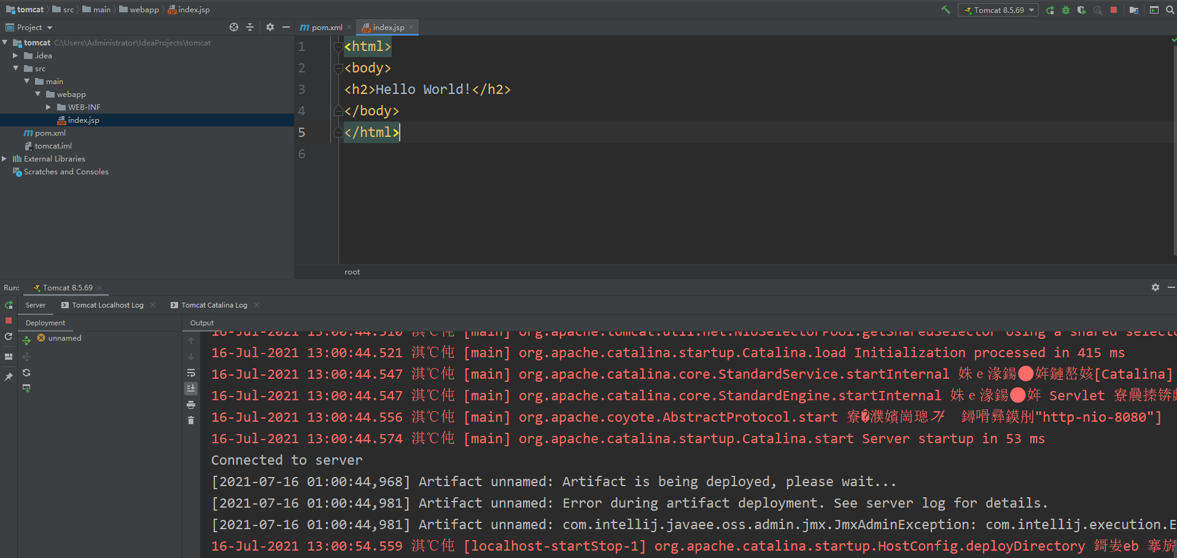Start debugging with the green bug icon
The height and width of the screenshot is (558, 1177).
pos(1066,10)
